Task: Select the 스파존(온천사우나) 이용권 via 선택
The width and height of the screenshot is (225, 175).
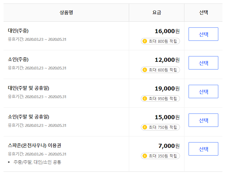Action: tap(203, 149)
